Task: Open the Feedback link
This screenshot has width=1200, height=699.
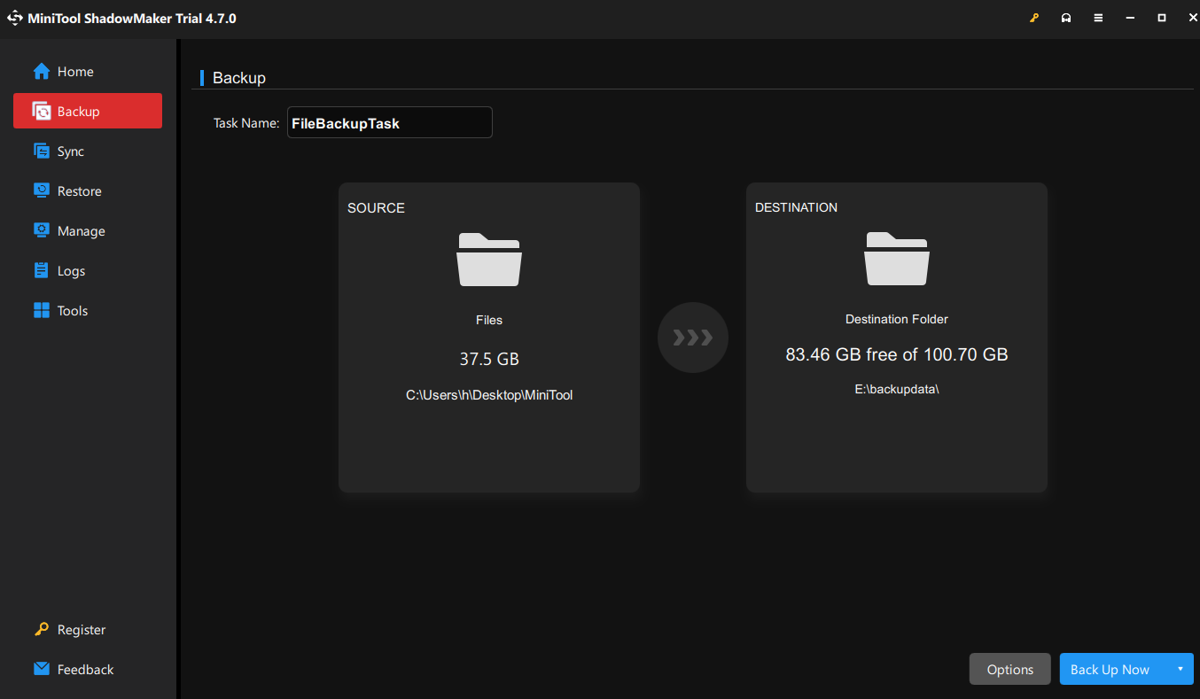Action: [x=86, y=670]
